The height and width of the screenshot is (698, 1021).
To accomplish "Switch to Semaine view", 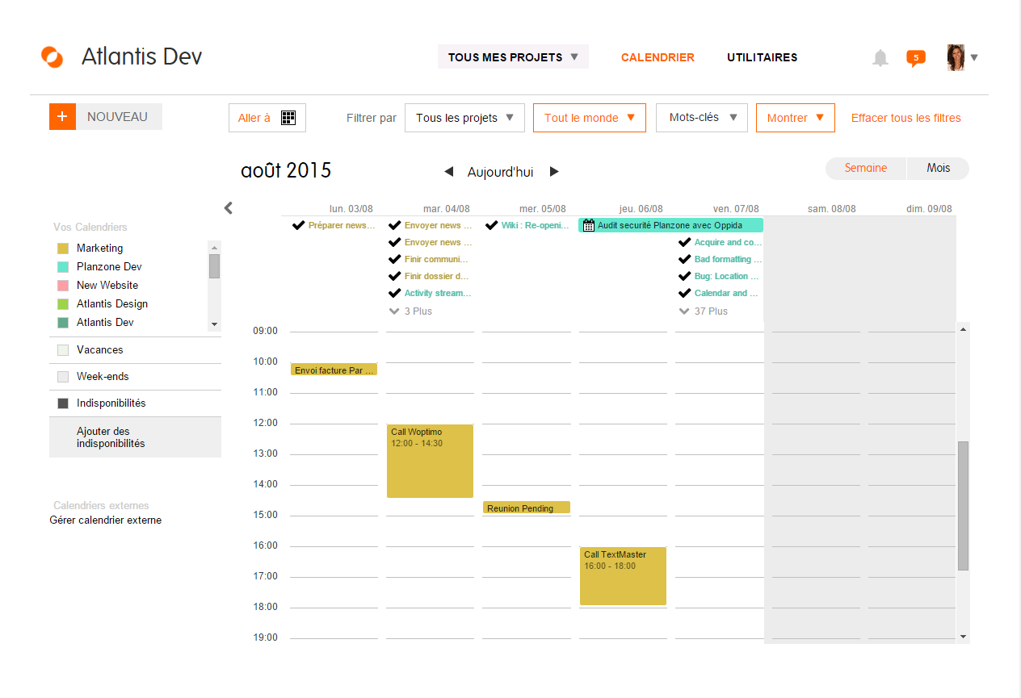I will click(x=866, y=169).
